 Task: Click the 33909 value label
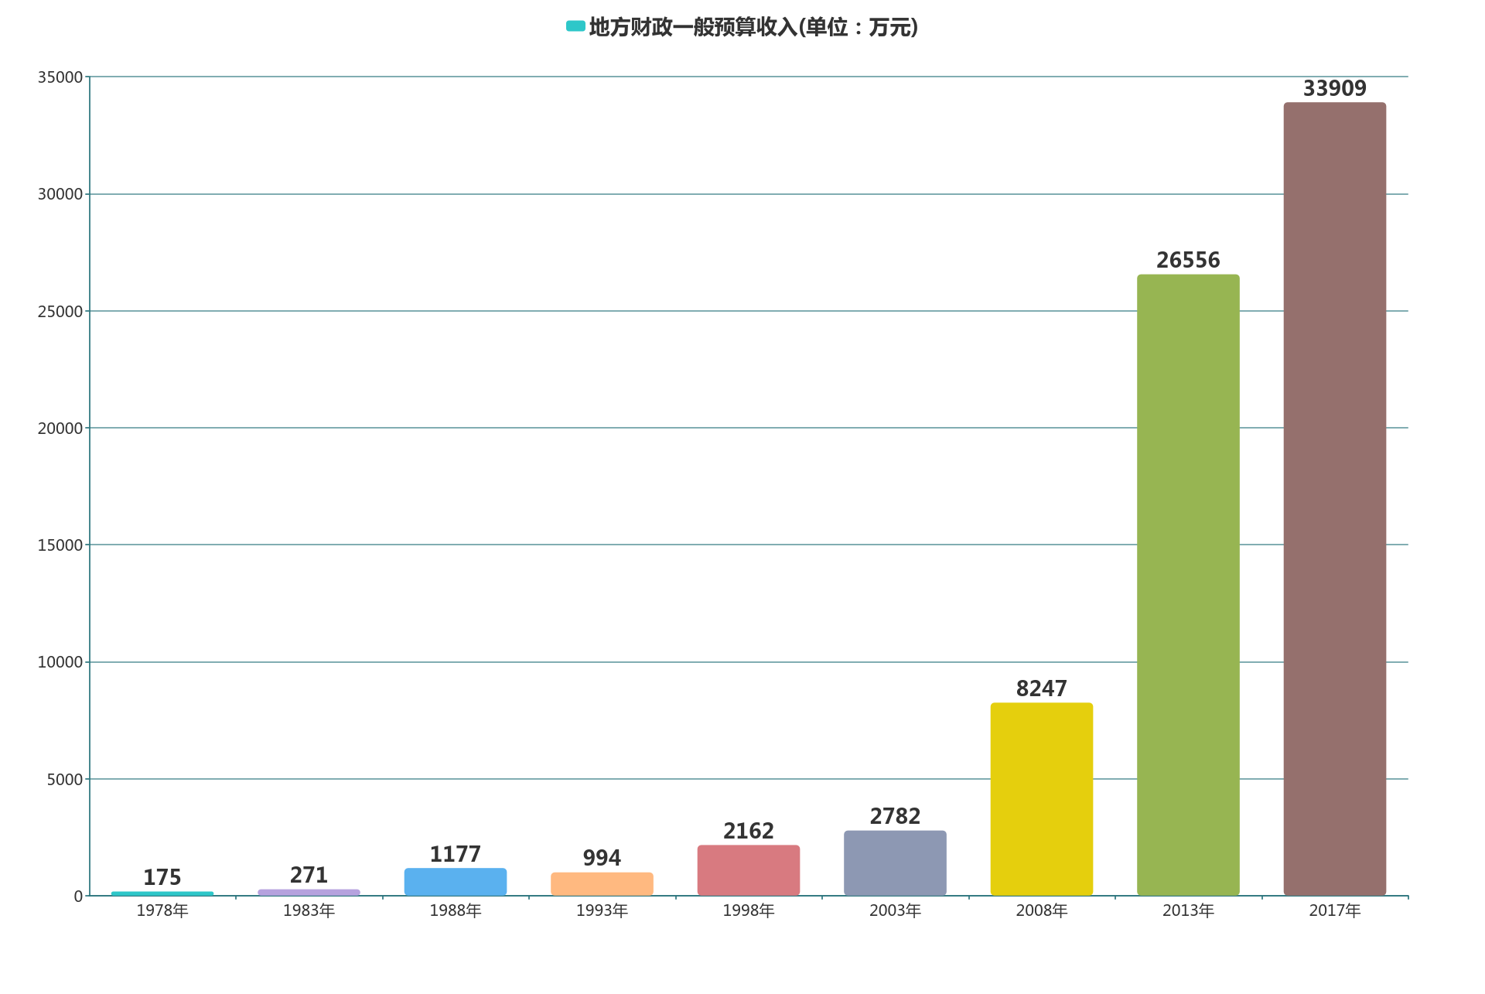1335,89
